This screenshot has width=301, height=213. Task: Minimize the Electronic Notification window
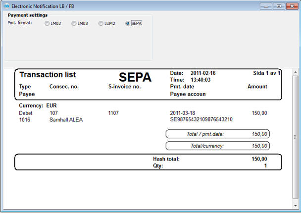pyautogui.click(x=268, y=6)
